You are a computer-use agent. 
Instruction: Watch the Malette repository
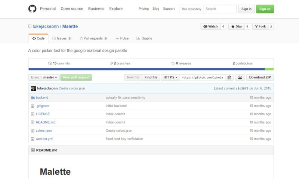pos(210,26)
